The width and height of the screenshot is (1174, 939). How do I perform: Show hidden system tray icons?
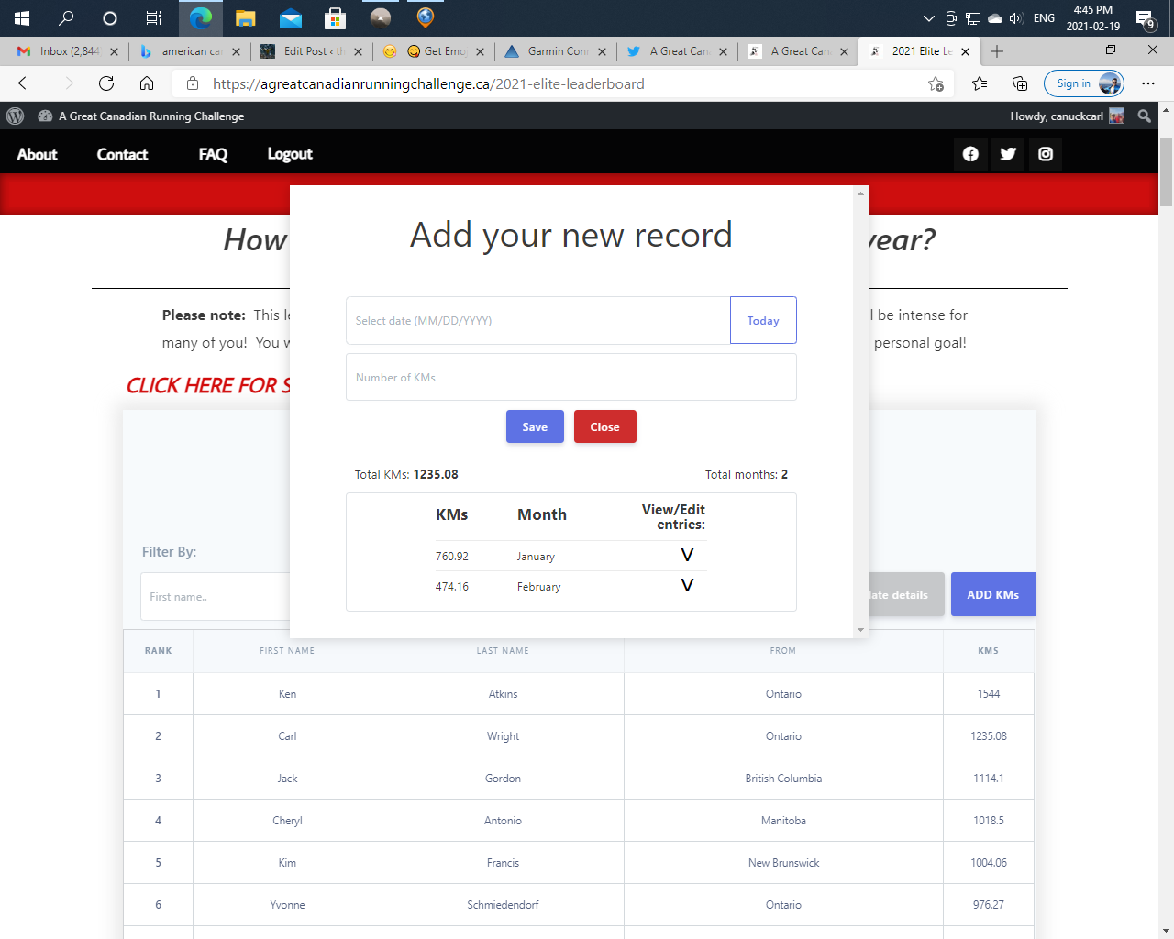tap(928, 17)
